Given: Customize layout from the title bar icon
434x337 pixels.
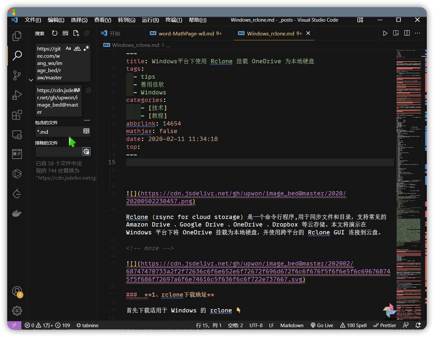Looking at the screenshot, I should click(360, 20).
